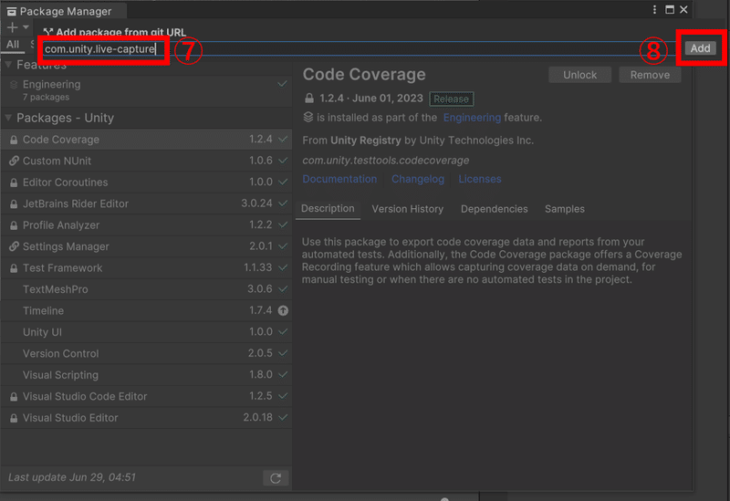Screen dimensions: 730x501
Task: Click the Last update Jun 29 status text
Action: pos(72,477)
